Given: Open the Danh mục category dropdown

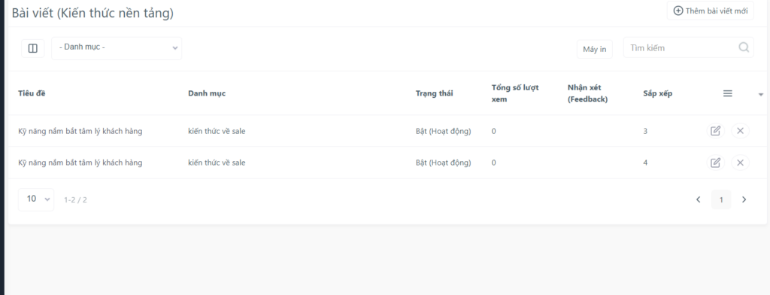Looking at the screenshot, I should (x=117, y=48).
